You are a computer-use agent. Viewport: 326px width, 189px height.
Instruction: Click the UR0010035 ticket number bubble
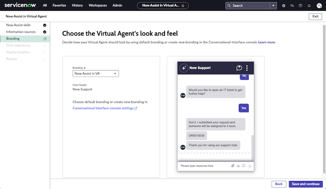coord(196,136)
